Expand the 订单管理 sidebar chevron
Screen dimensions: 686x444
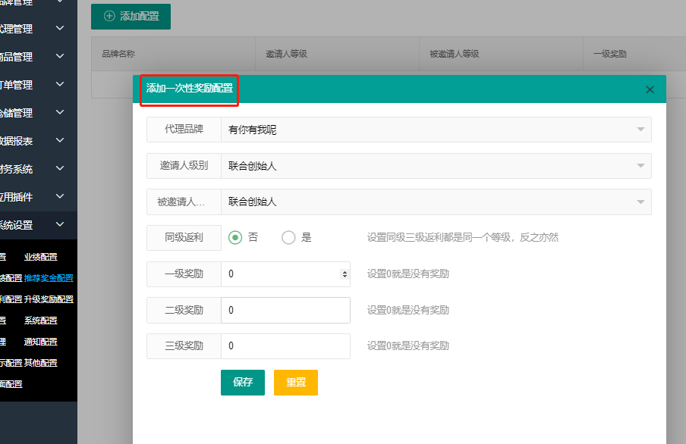[x=60, y=85]
